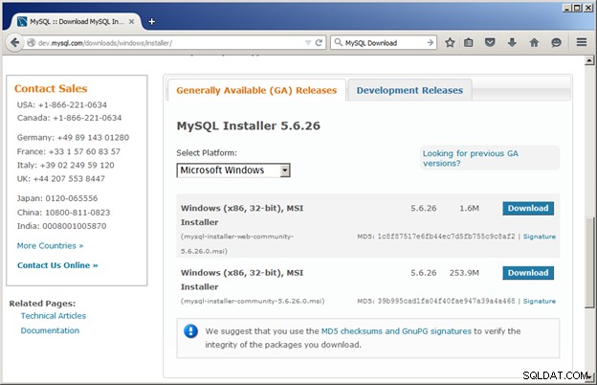597x385 pixels.
Task: Click the USA phone number +1-866-221-0634
Action: [72, 104]
